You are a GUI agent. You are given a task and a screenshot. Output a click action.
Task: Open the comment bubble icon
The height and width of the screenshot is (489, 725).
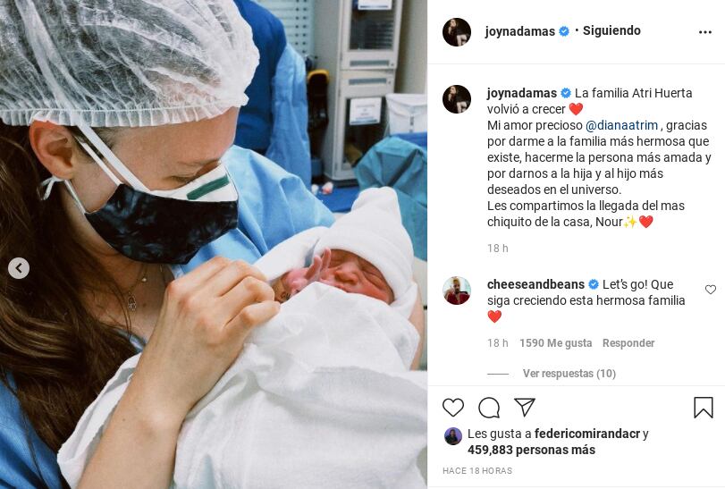pos(489,408)
